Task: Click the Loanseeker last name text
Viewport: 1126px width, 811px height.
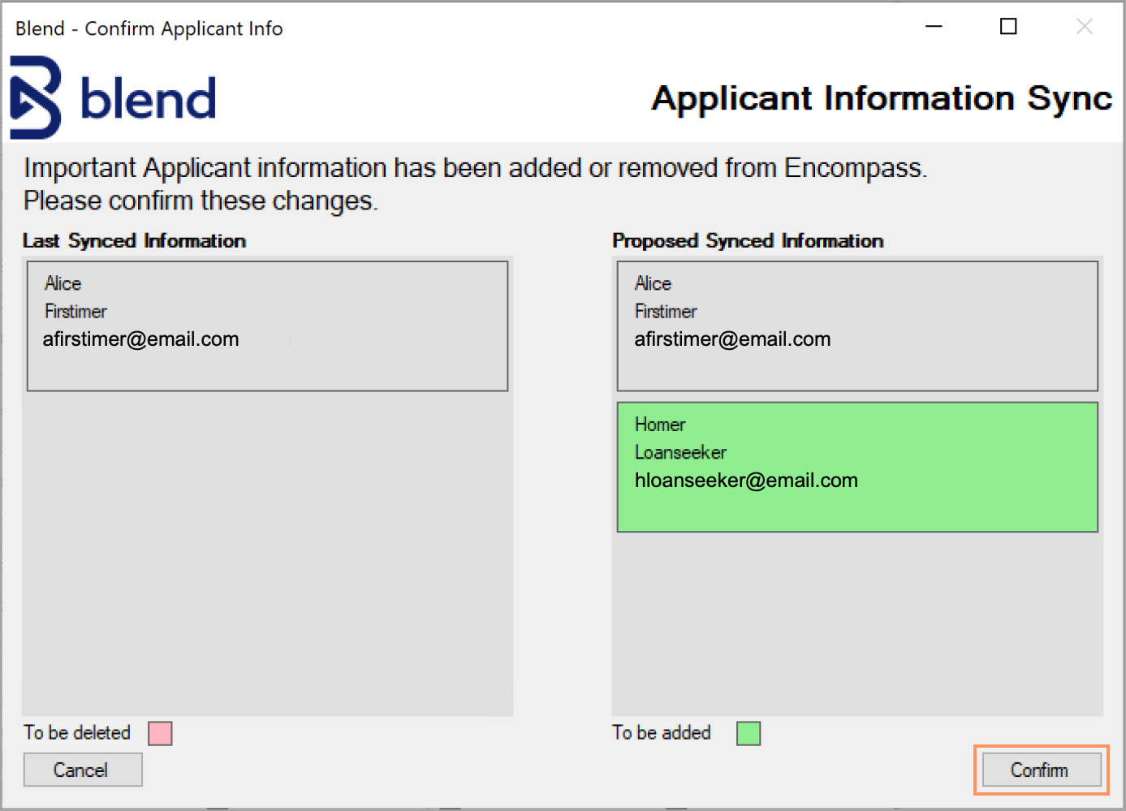Action: click(680, 452)
